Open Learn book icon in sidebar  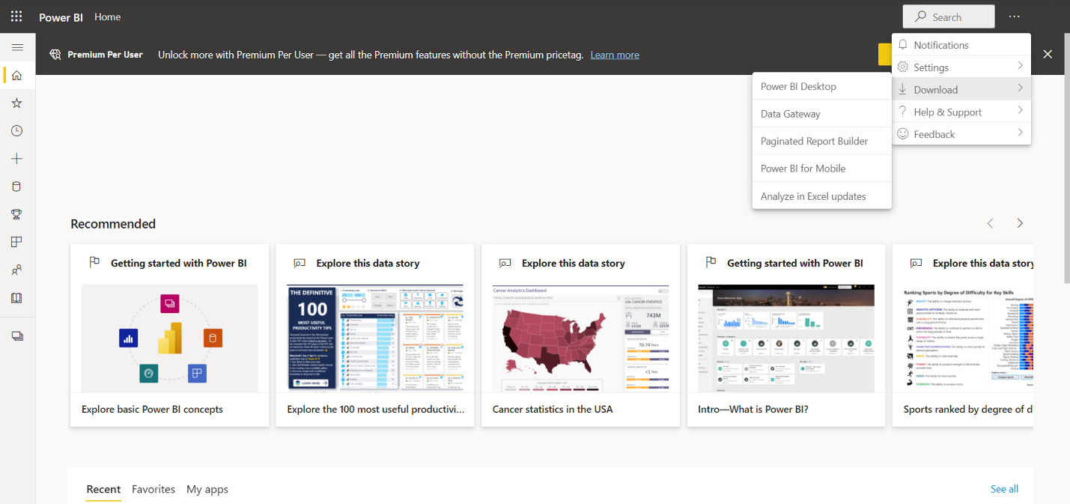17,298
